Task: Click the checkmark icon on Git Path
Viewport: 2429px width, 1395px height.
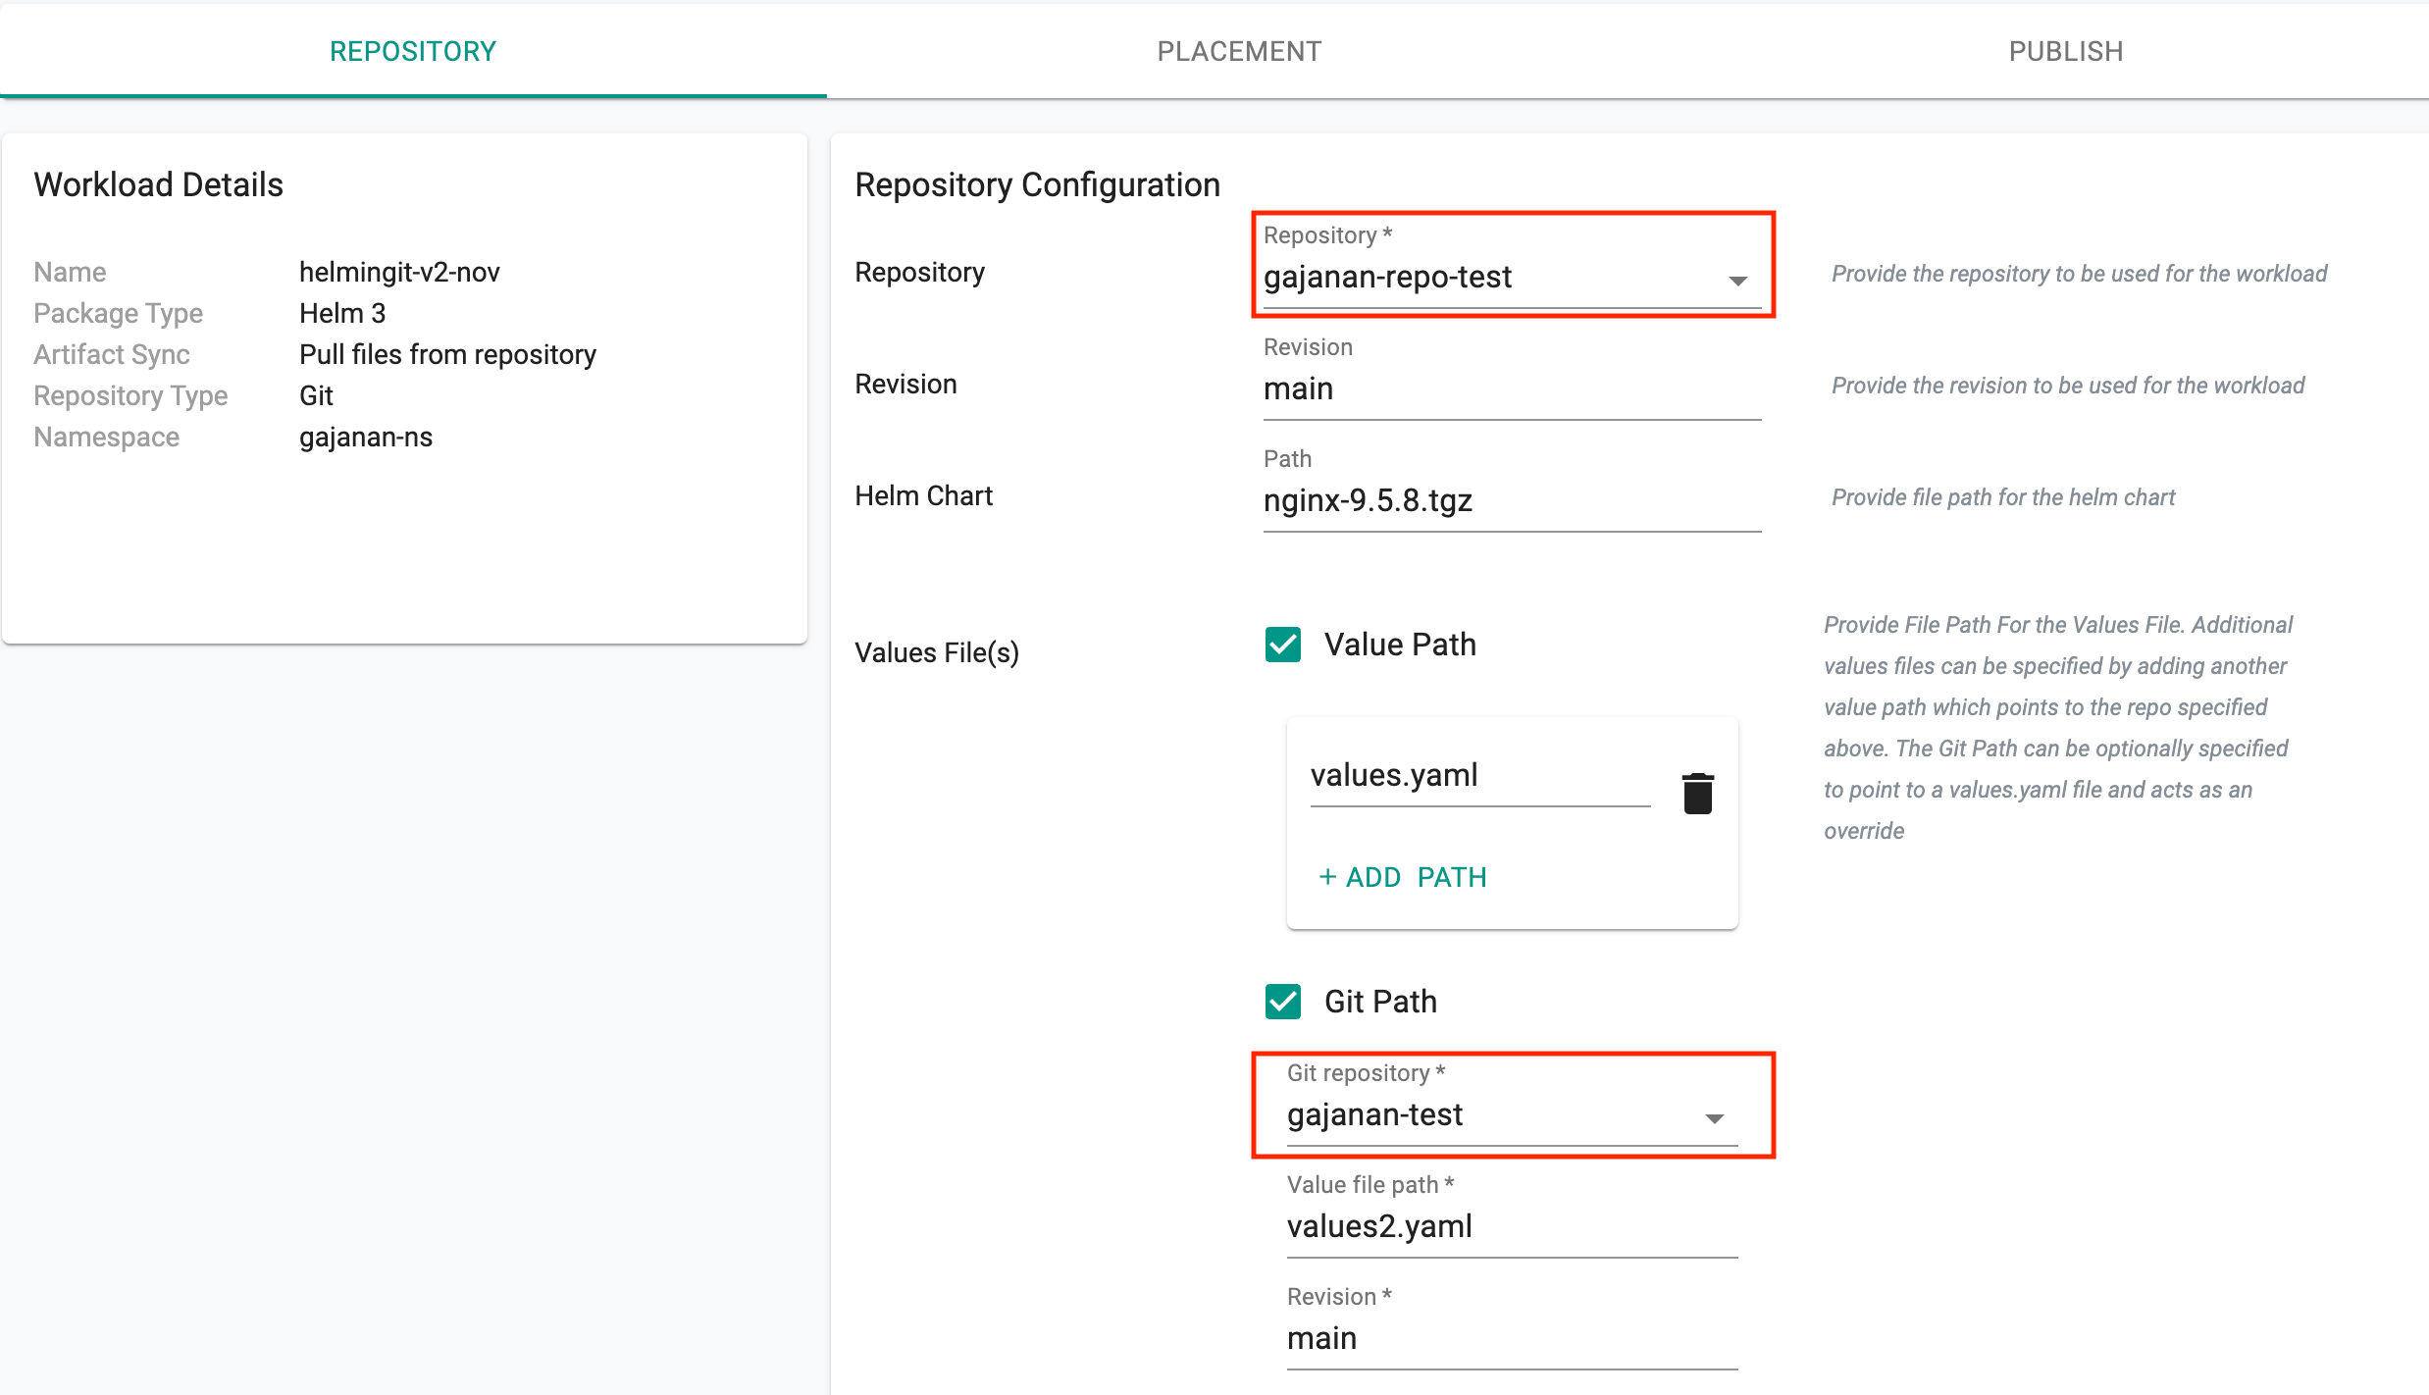Action: pyautogui.click(x=1283, y=1002)
